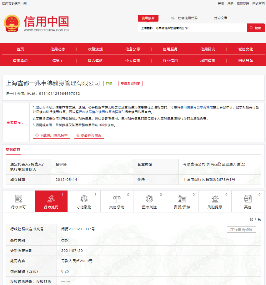266x285 pixels.
Task: Click the 行政处罚 gavel icon
Action: tap(52, 198)
